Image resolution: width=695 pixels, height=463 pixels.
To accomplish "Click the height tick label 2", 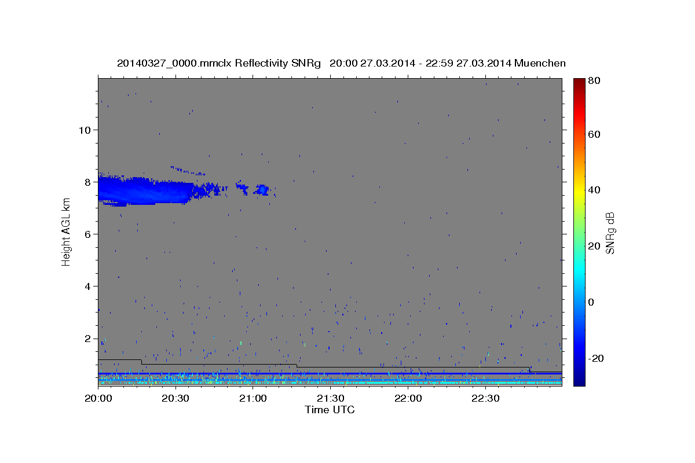I will 89,339.
